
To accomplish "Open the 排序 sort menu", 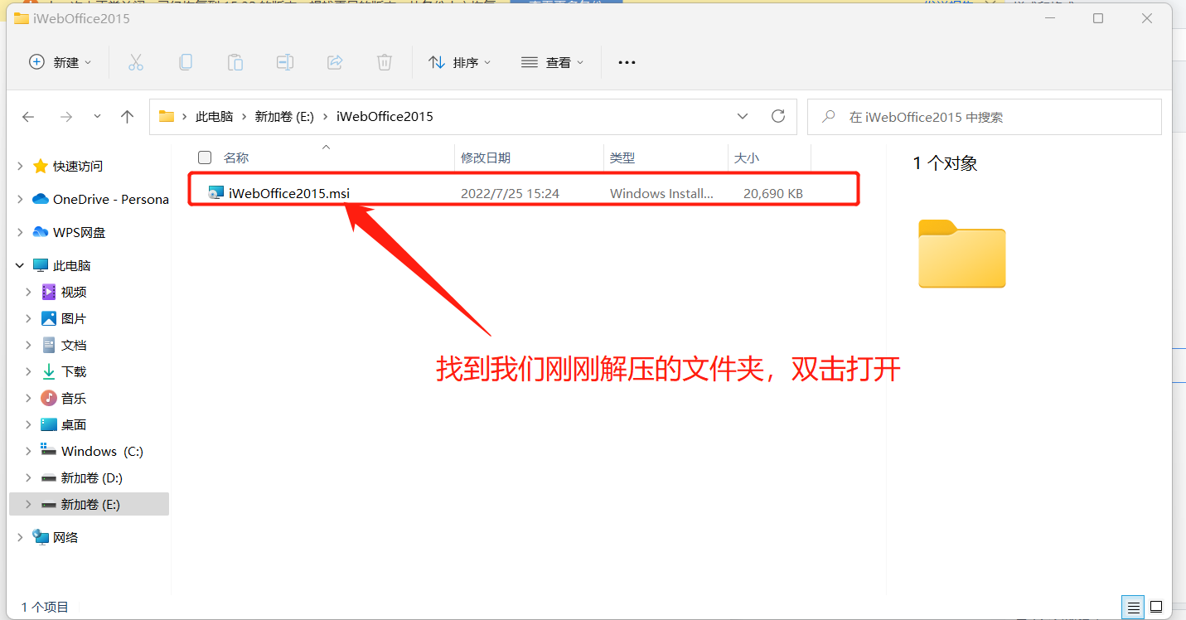I will click(460, 62).
